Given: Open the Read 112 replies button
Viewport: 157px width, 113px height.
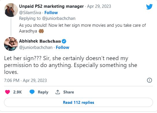Looking at the screenshot, I should tap(78, 102).
